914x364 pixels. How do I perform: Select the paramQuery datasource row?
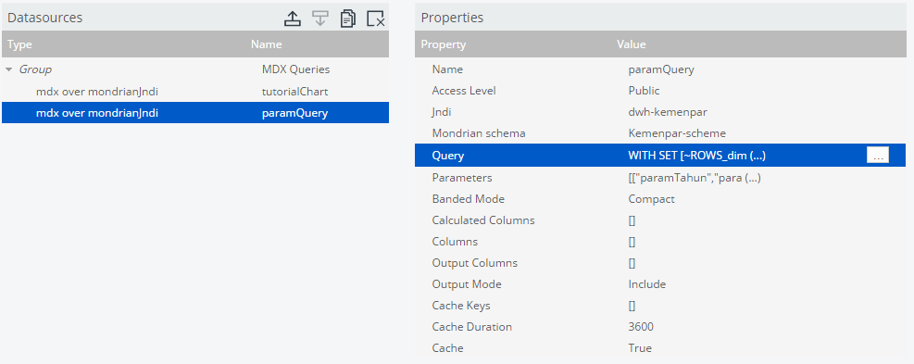[195, 113]
